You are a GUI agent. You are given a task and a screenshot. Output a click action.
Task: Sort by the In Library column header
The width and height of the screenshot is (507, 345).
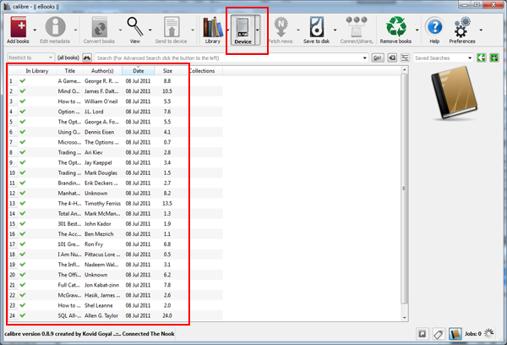[37, 71]
